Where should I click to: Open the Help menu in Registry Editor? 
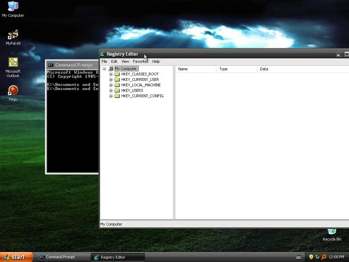coord(156,61)
